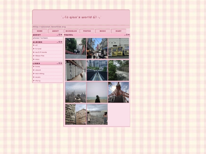The width and height of the screenshot is (206, 154).
Task: Follow the 'home' link in Links panel
Action: pos(37,67)
